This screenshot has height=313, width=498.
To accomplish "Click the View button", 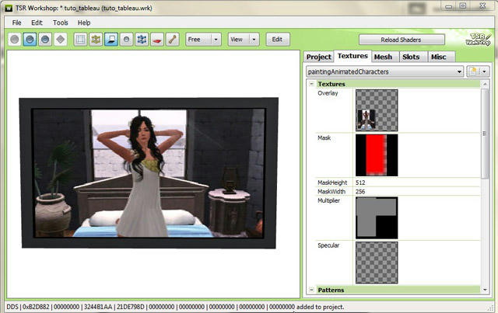I will 239,40.
